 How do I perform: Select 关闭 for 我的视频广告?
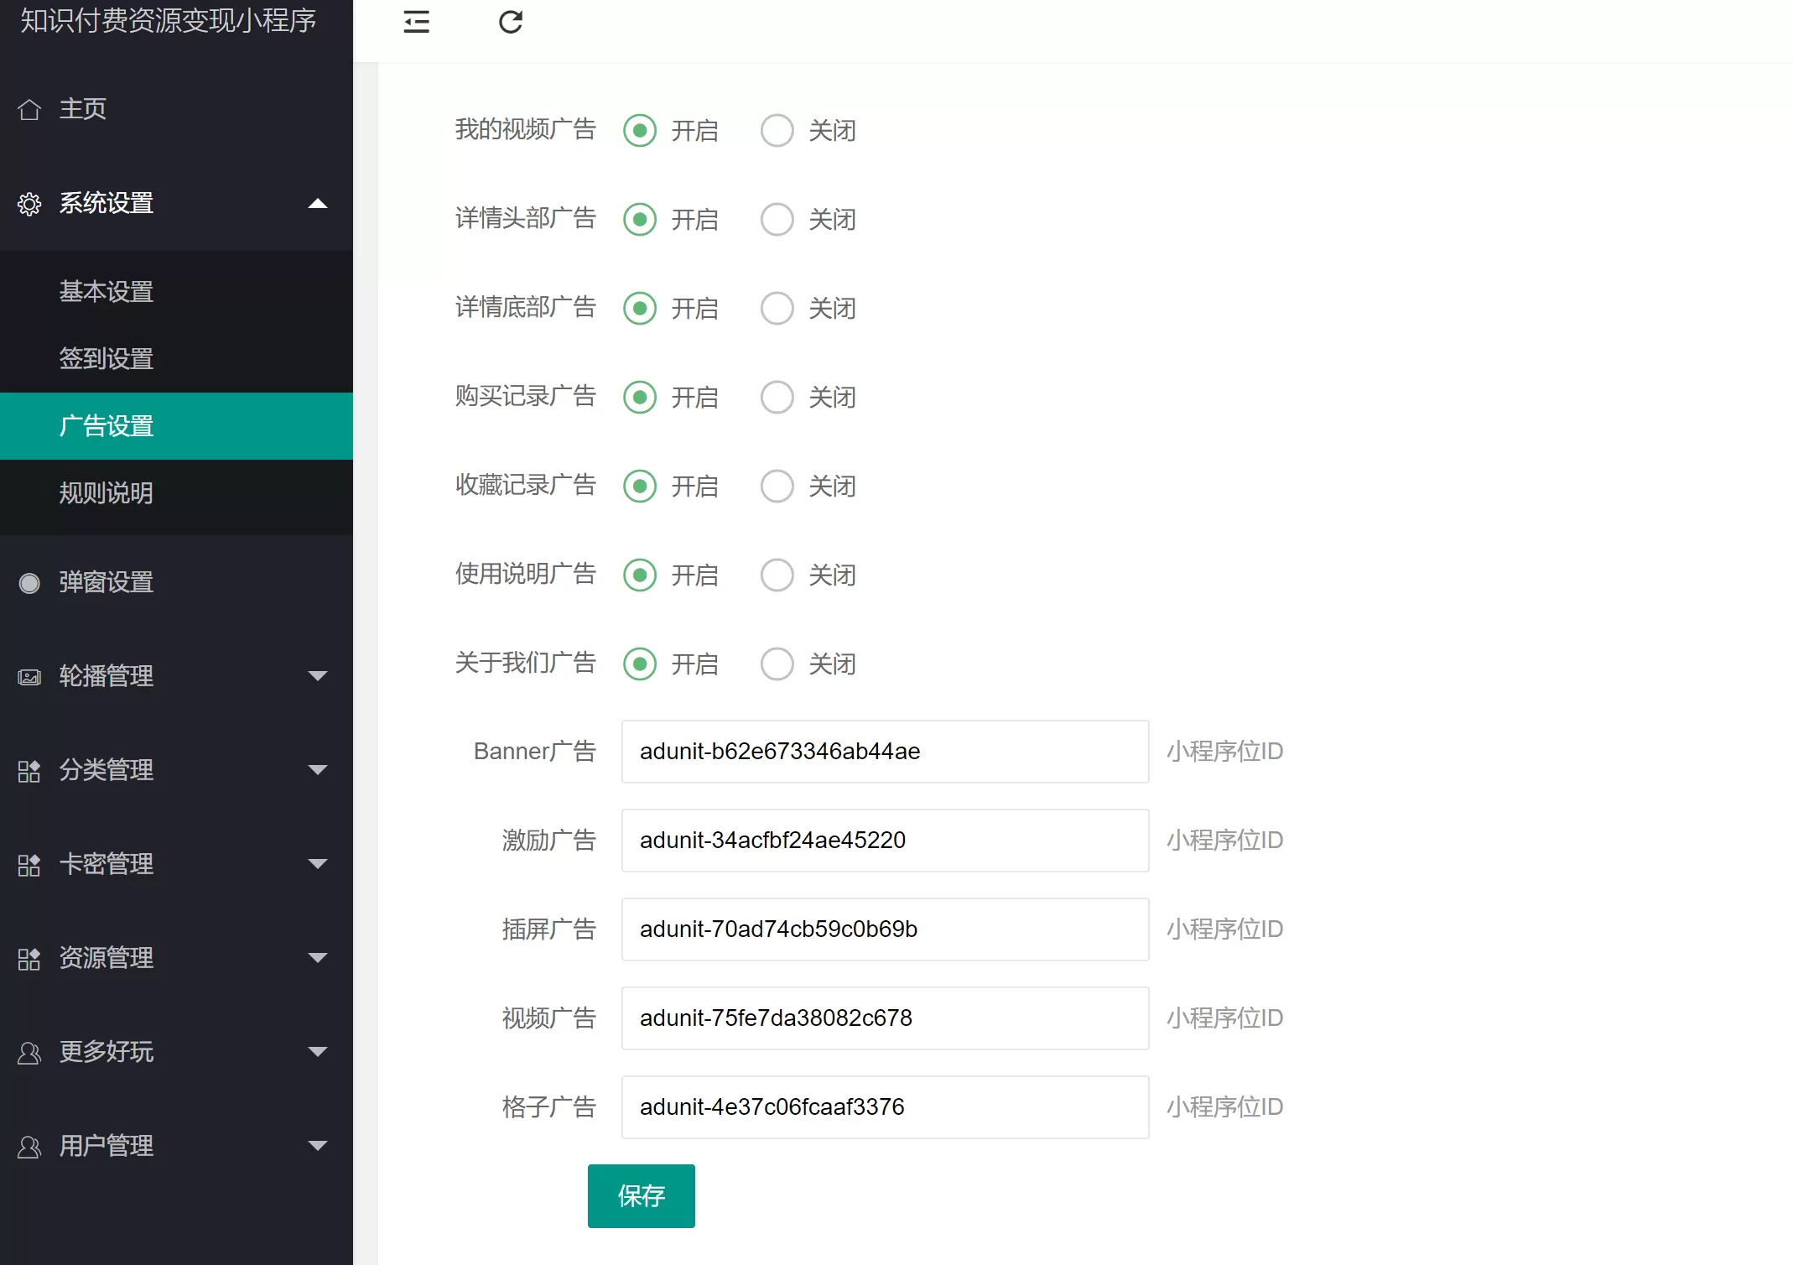(x=777, y=131)
